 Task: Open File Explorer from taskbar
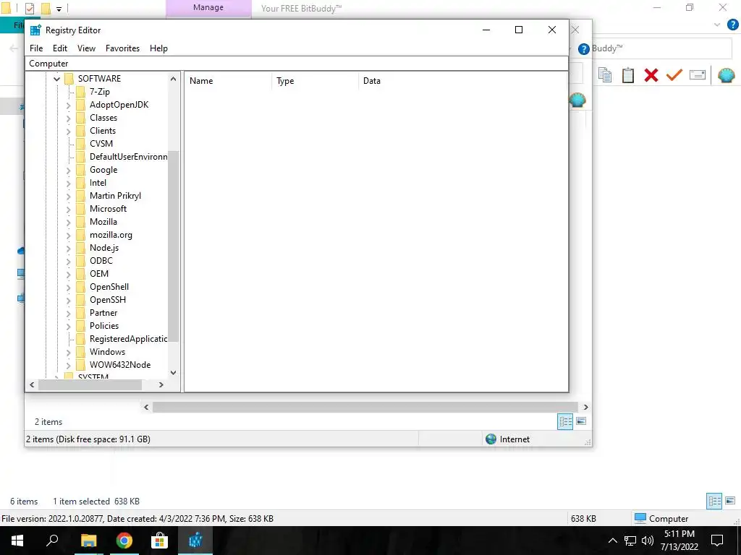click(x=88, y=541)
